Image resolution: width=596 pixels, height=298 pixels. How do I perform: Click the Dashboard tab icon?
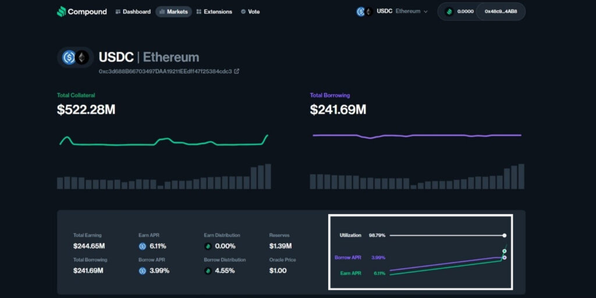(118, 12)
